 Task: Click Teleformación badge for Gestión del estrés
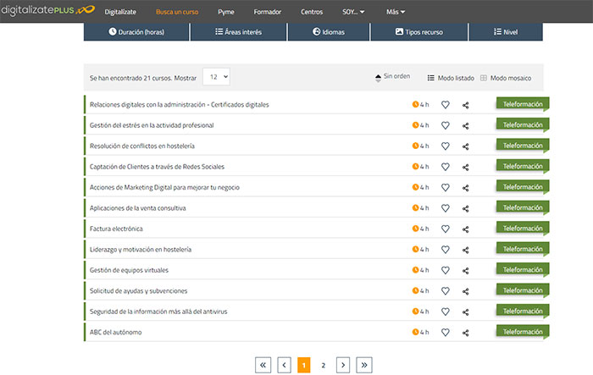point(522,125)
